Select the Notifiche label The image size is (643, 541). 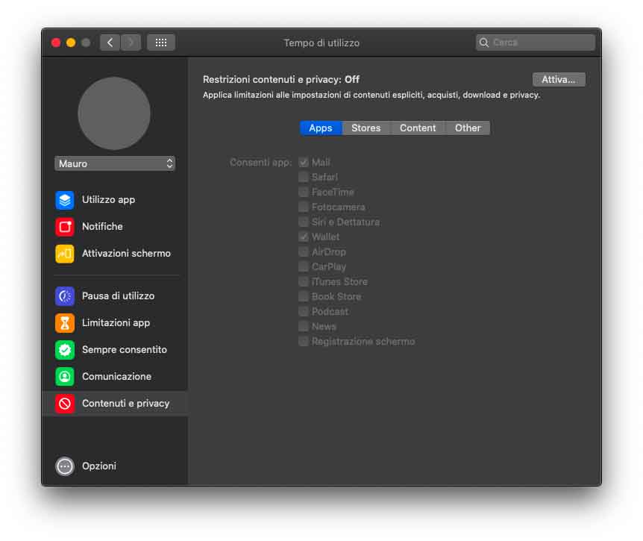102,227
